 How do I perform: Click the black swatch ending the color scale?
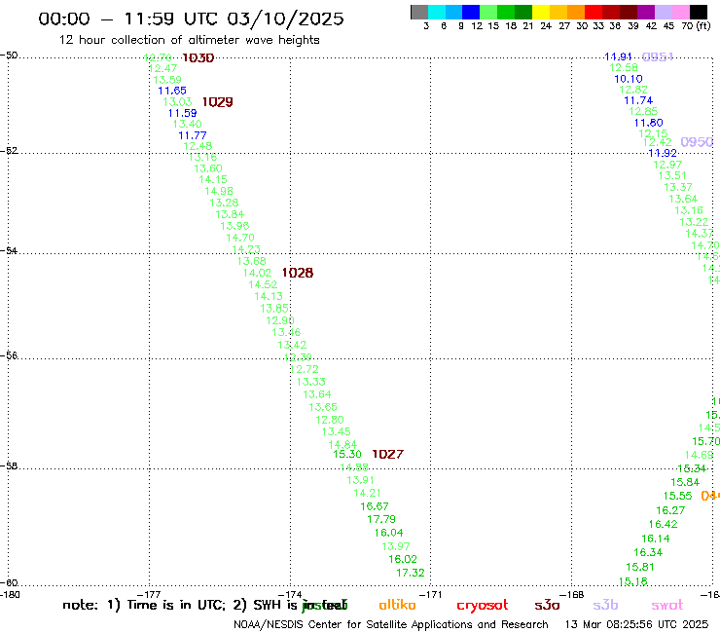tap(699, 12)
